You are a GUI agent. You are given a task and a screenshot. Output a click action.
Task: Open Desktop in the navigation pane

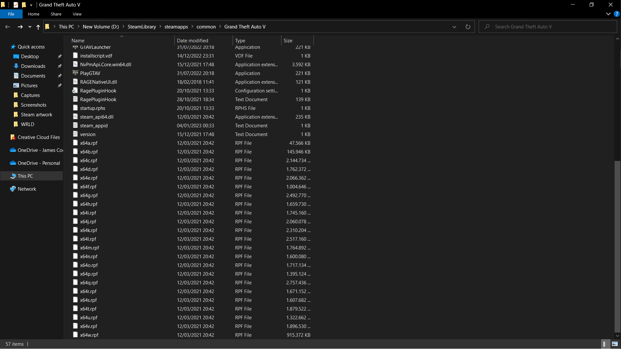30,57
